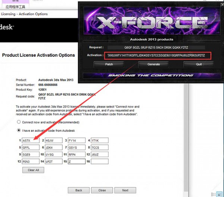This screenshot has width=224, height=197.
Task: Click activation code field 14 containing UP2T
Action: click(53, 162)
